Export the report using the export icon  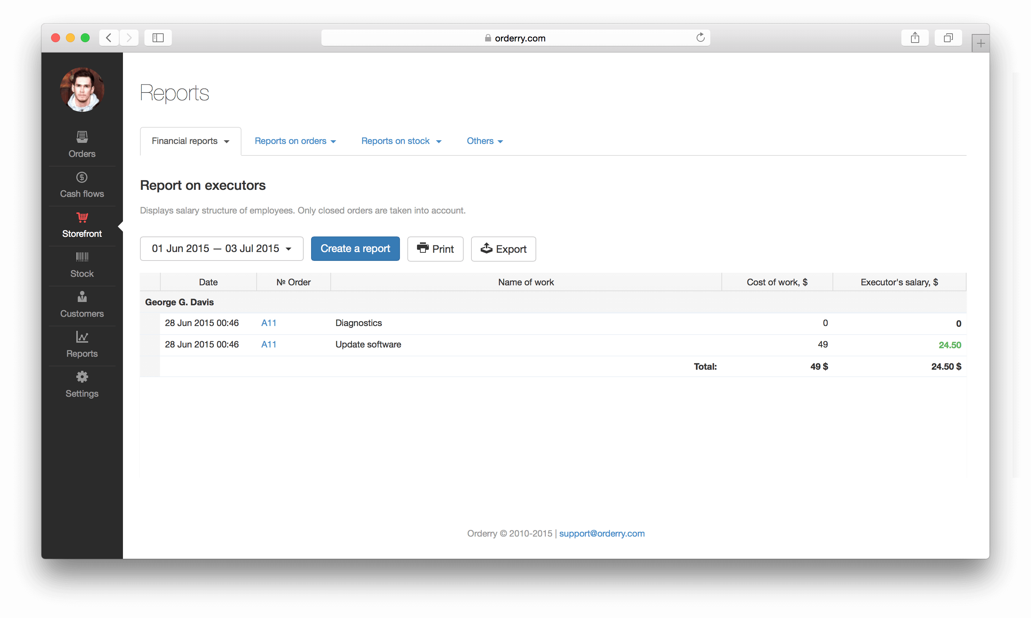(x=503, y=249)
